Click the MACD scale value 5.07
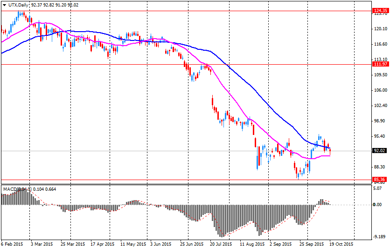This screenshot has width=390, height=248. point(377,188)
